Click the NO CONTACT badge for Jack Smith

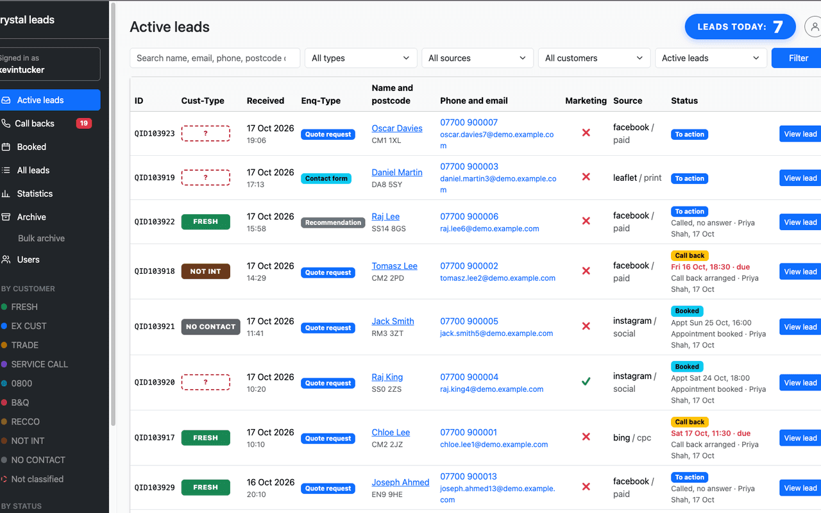click(x=211, y=326)
